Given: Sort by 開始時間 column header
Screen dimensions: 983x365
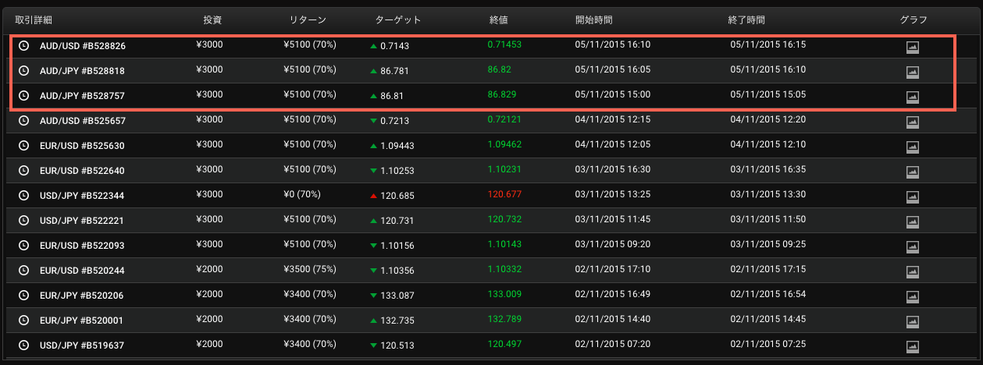Looking at the screenshot, I should (594, 19).
